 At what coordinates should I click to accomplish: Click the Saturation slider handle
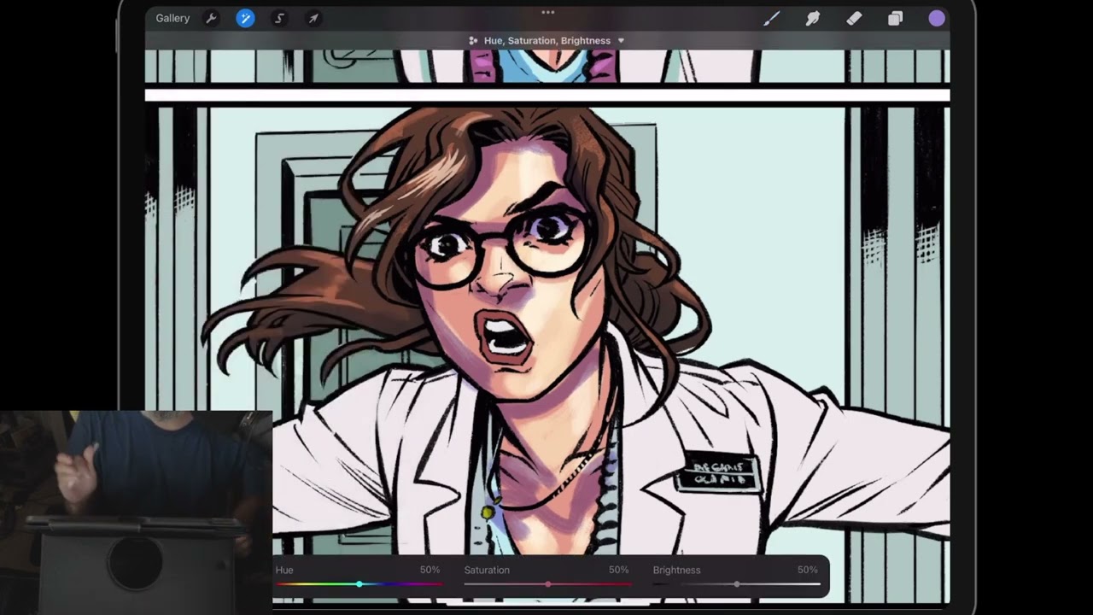point(547,584)
